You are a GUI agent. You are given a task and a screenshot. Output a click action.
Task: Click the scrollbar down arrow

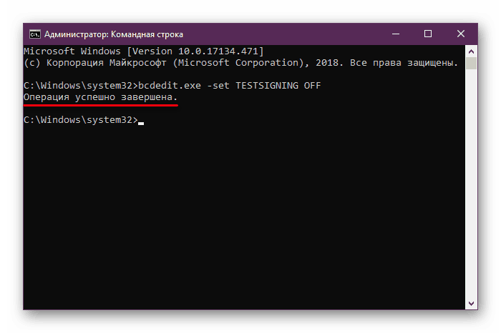click(x=471, y=304)
